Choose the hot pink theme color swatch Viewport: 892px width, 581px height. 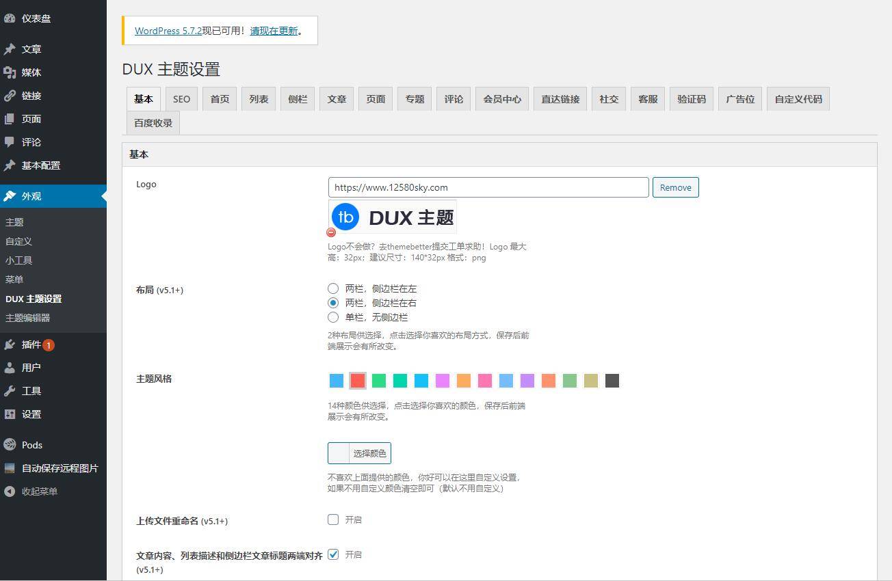[485, 381]
